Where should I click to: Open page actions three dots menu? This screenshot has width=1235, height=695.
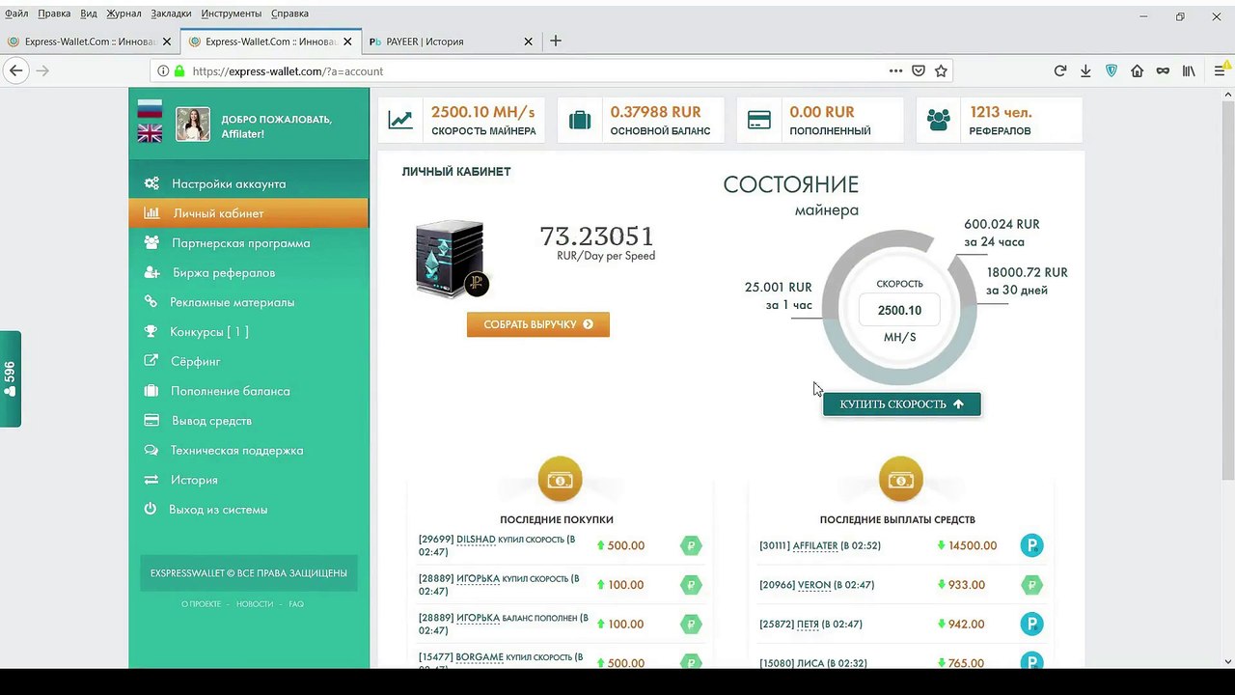click(x=895, y=70)
